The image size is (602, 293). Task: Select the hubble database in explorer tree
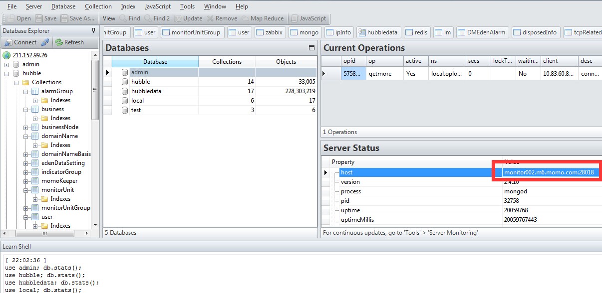point(31,73)
